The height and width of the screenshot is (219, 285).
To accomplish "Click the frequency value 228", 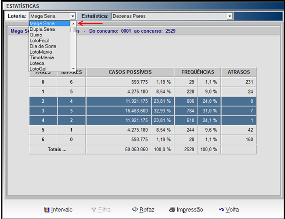I will [x=186, y=91].
